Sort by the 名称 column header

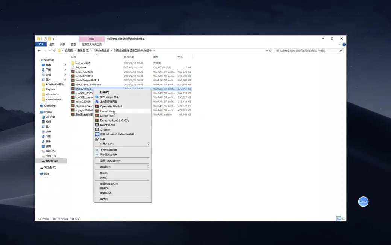point(74,57)
